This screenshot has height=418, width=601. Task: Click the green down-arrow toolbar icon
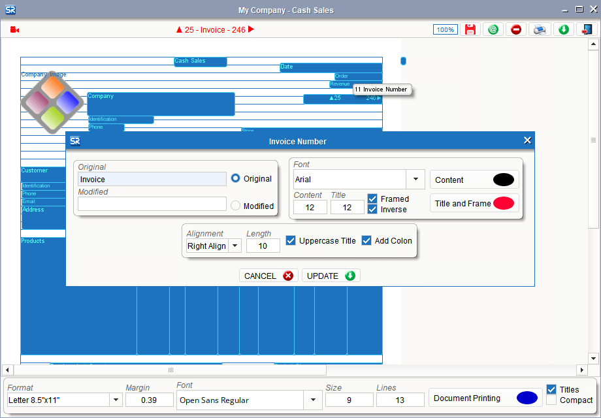click(563, 29)
